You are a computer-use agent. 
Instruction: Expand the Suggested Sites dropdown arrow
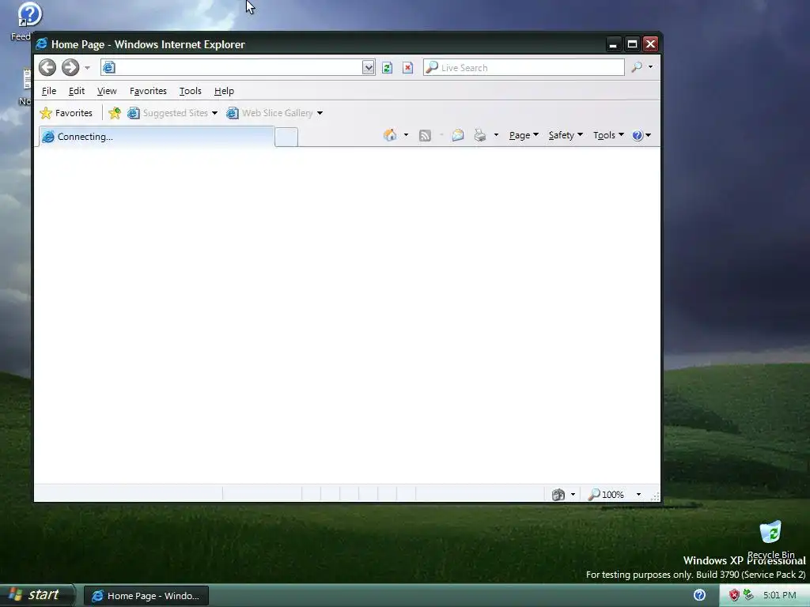click(x=215, y=113)
